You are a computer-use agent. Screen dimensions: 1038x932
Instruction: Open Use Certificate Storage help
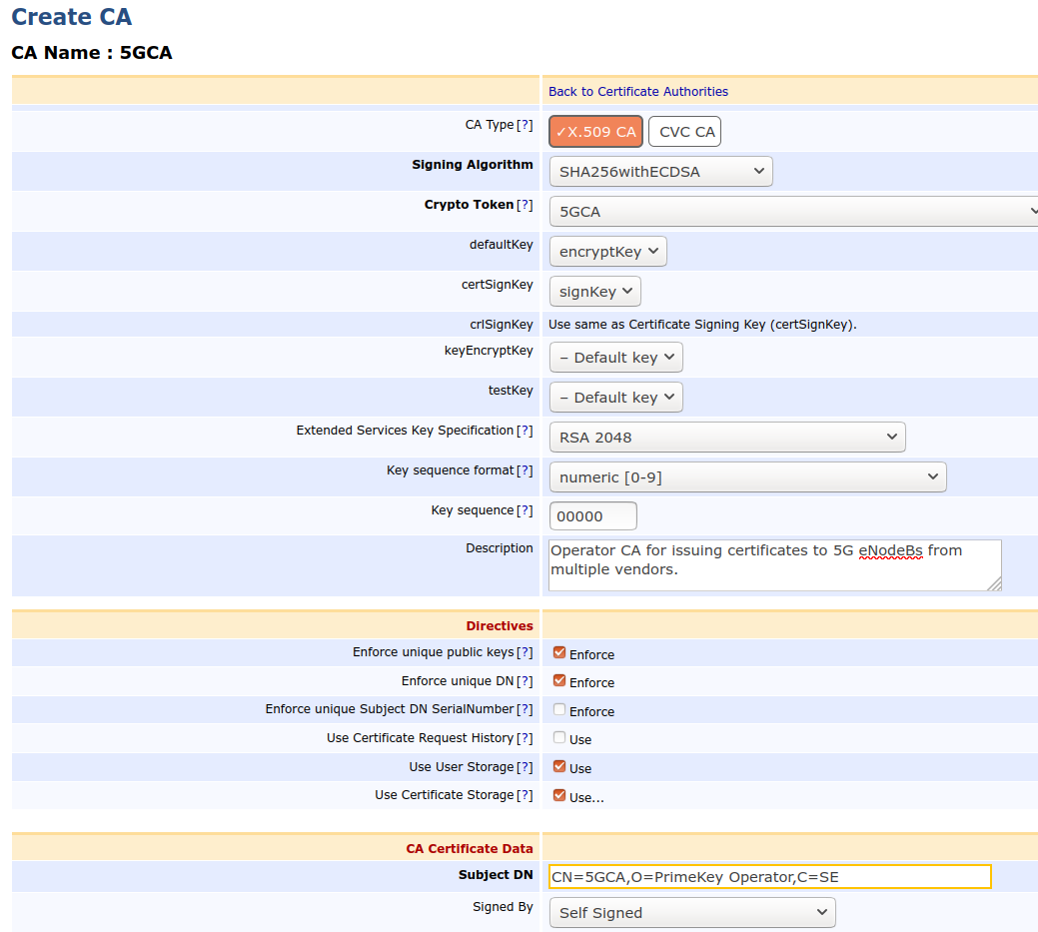(526, 794)
